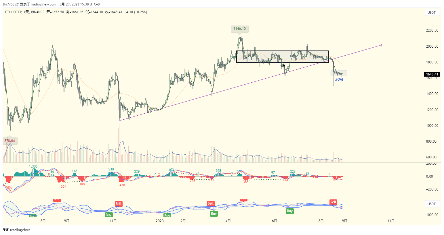Click the 1400.00 price axis label
Image resolution: width=444 pixels, height=235 pixels.
coord(432,94)
